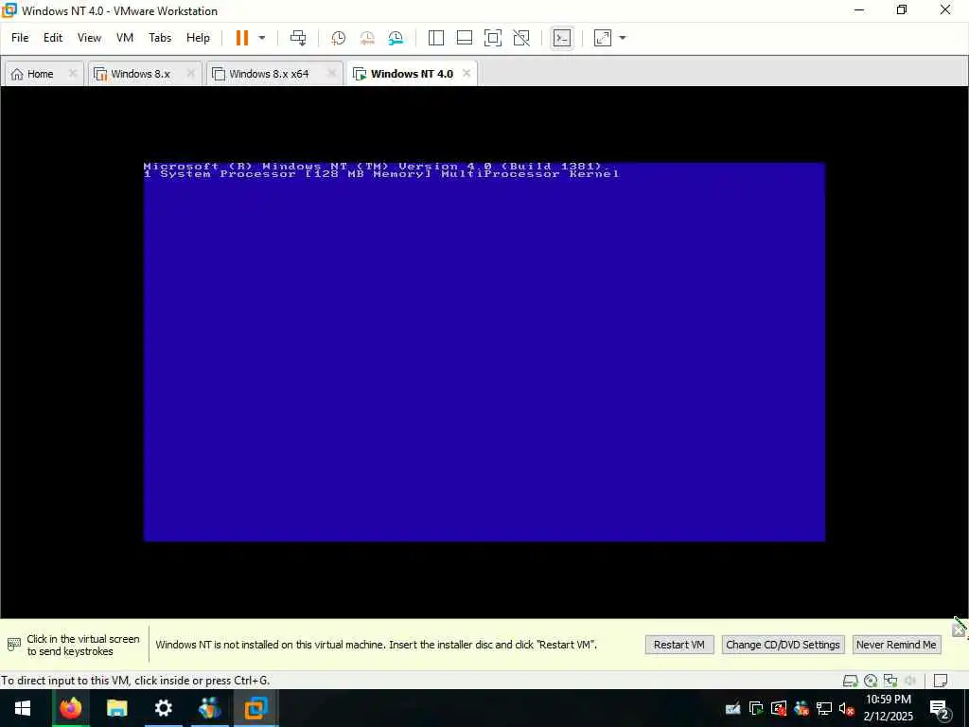Click the stretch guest display icon
Viewport: 969px width, 727px height.
603,38
